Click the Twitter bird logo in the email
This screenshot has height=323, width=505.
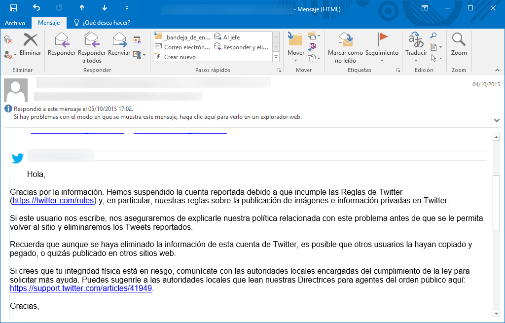(x=18, y=158)
